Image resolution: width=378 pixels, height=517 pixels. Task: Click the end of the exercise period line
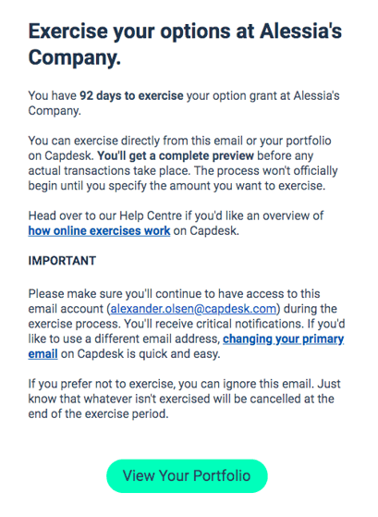click(98, 413)
